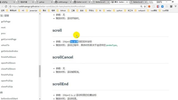The height and width of the screenshot is (100, 178).
Task: Click the sidebar scrollbar down arrow
Action: tap(40, 99)
